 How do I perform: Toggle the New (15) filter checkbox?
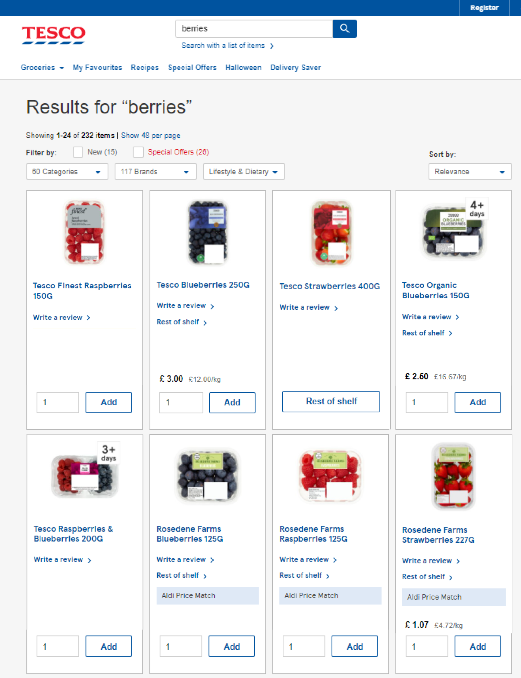point(78,152)
